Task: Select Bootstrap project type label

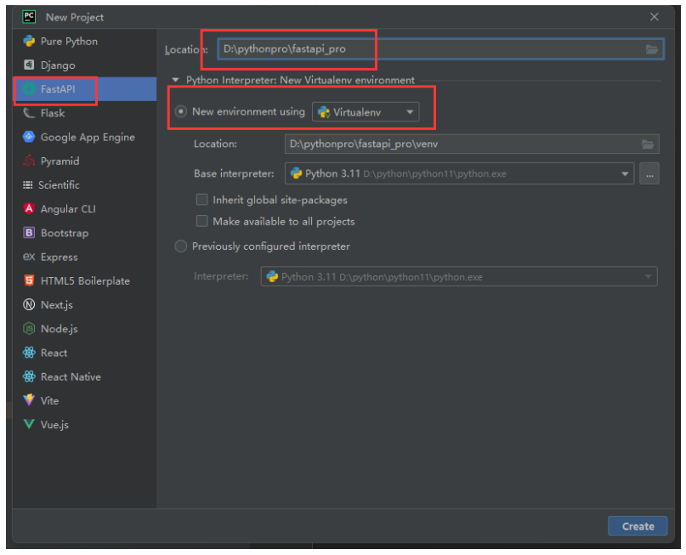Action: (65, 233)
